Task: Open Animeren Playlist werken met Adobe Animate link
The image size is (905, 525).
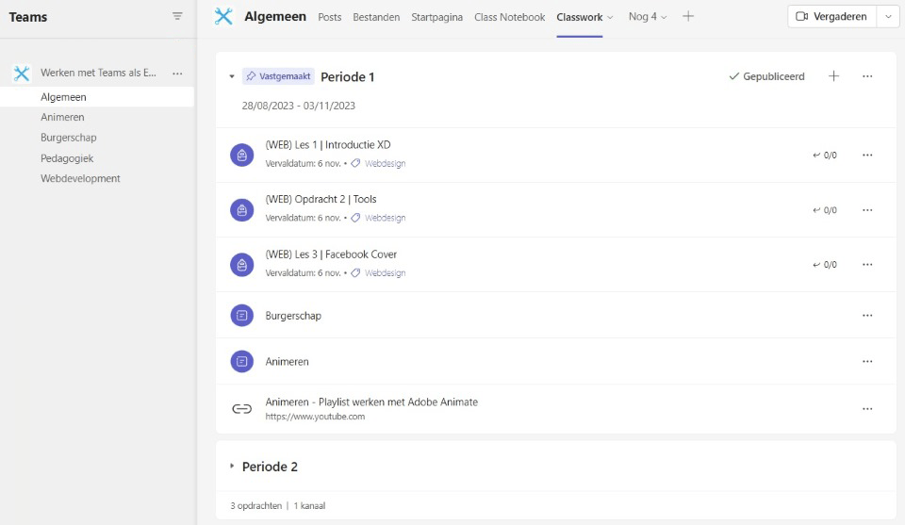Action: point(371,402)
